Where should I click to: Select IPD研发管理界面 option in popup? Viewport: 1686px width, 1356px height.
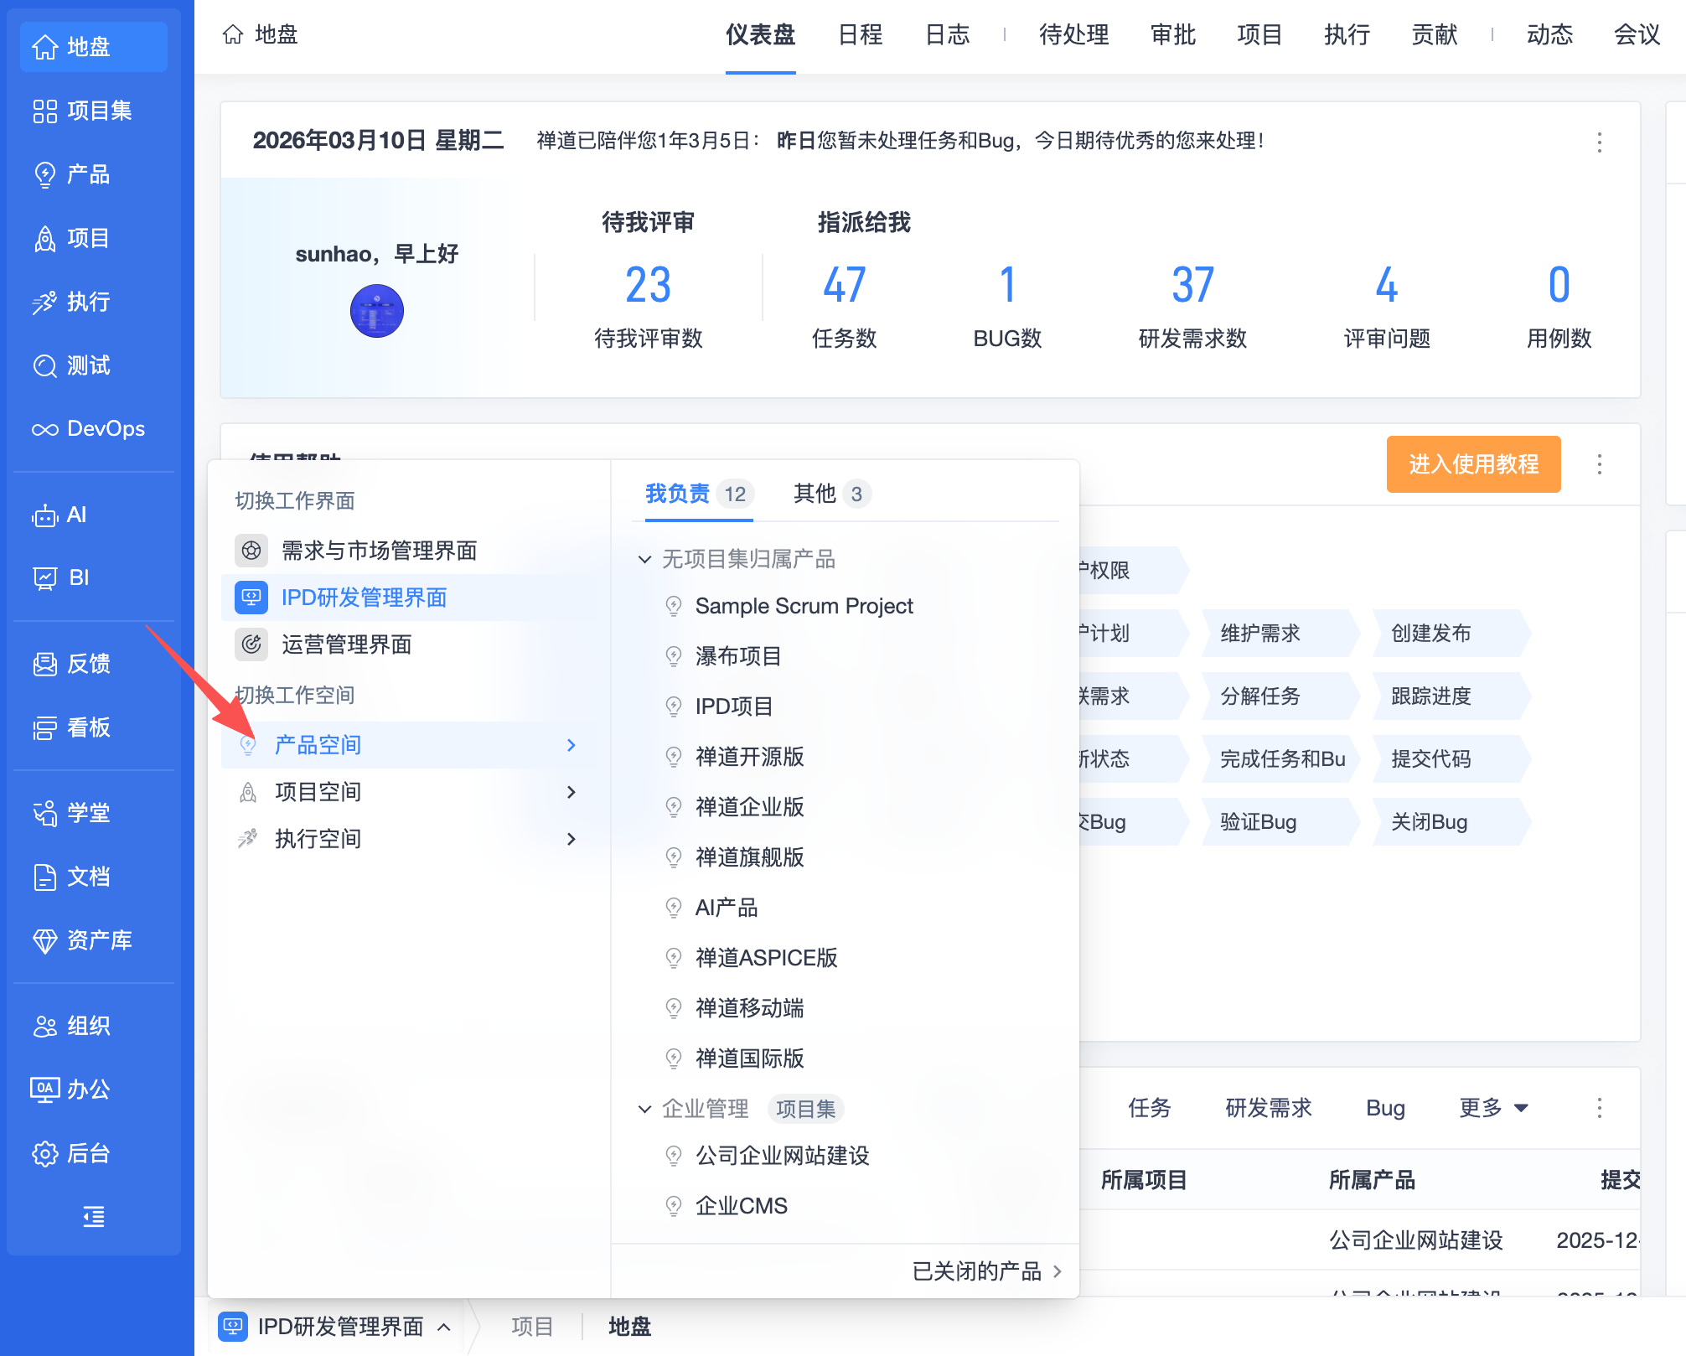click(364, 598)
